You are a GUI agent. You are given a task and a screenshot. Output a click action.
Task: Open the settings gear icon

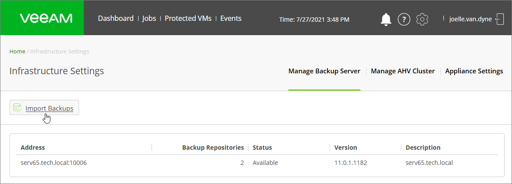point(422,19)
